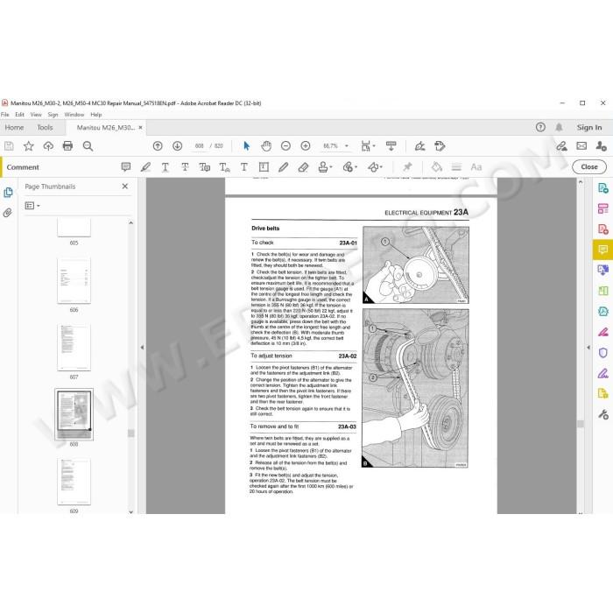The width and height of the screenshot is (613, 613).
Task: Open the comment color fill picker
Action: [x=436, y=167]
